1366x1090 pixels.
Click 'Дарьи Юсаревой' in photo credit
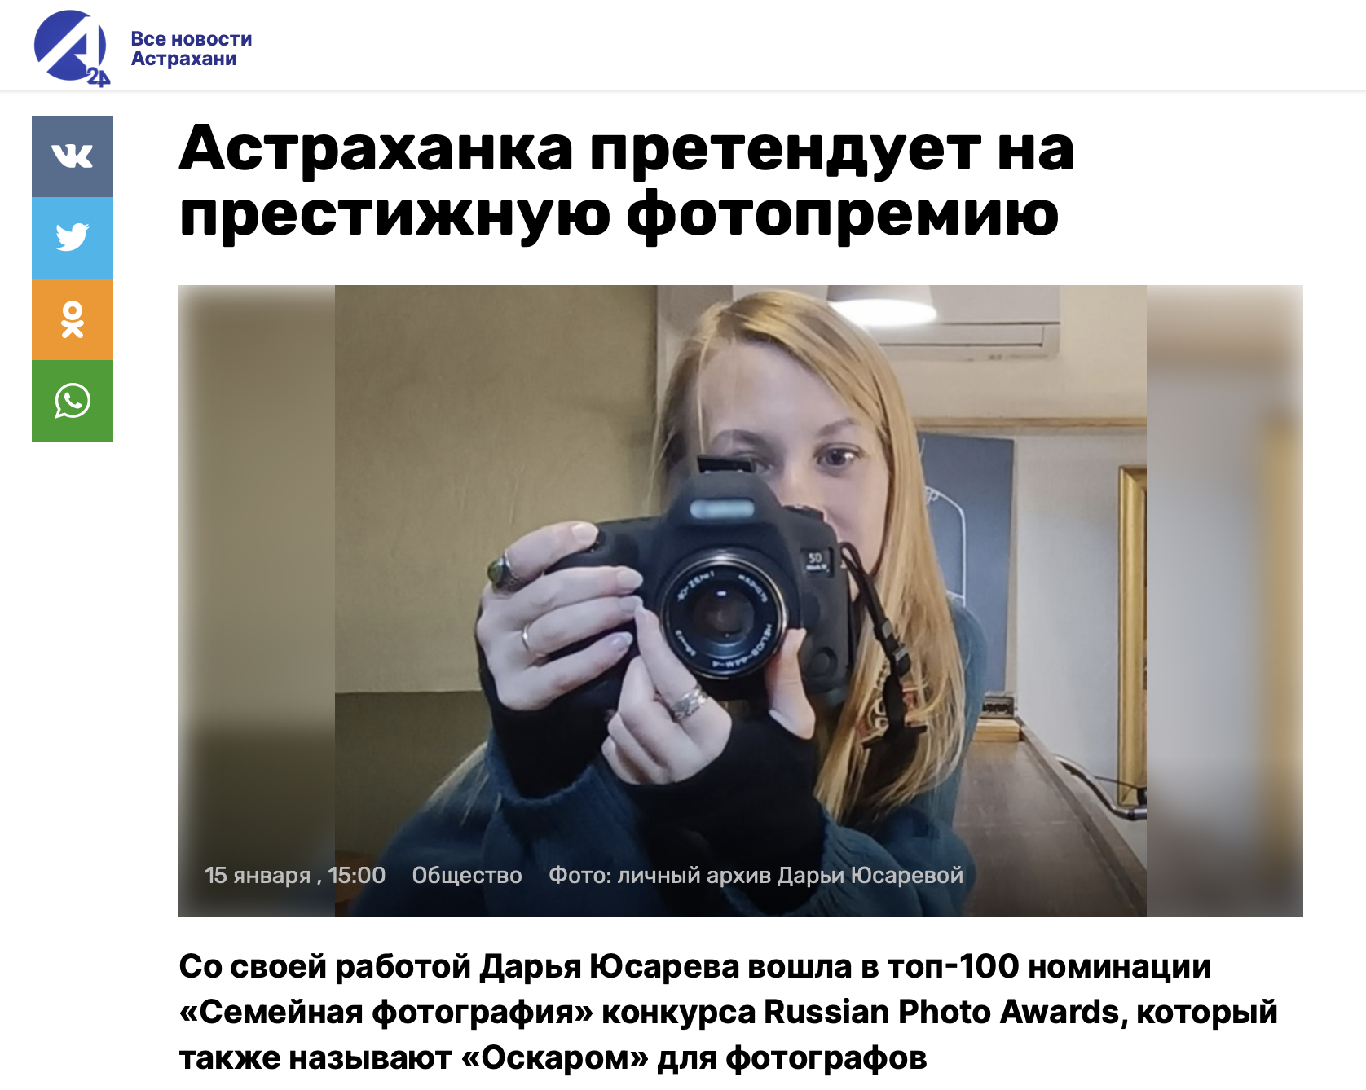tap(870, 875)
